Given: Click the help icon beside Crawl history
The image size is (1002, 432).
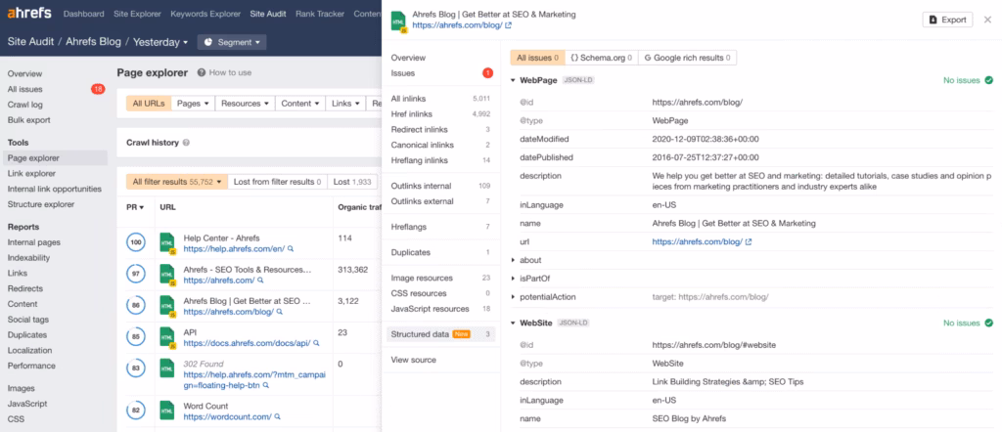Looking at the screenshot, I should (186, 143).
